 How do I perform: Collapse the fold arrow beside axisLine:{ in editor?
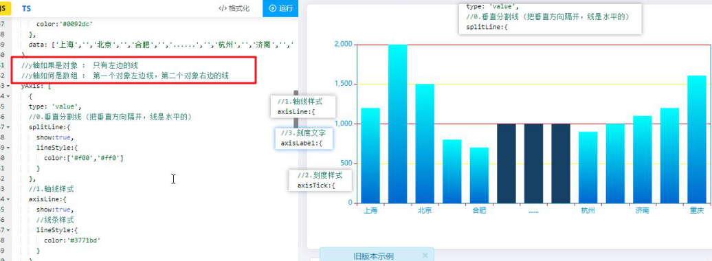pos(8,199)
